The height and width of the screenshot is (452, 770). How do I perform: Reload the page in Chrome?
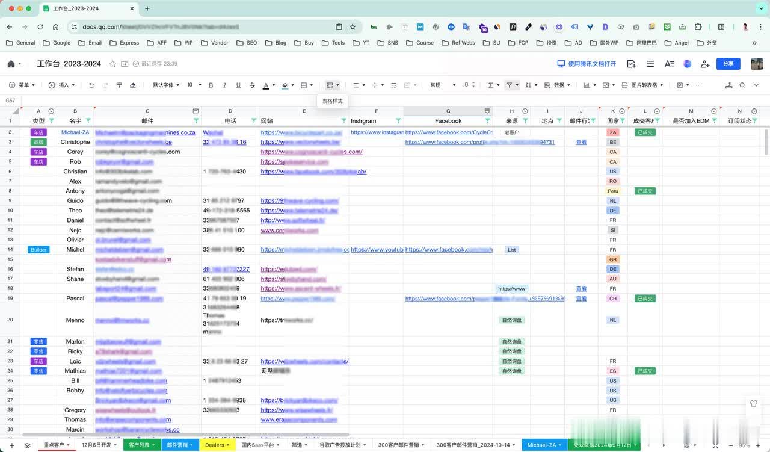40,27
